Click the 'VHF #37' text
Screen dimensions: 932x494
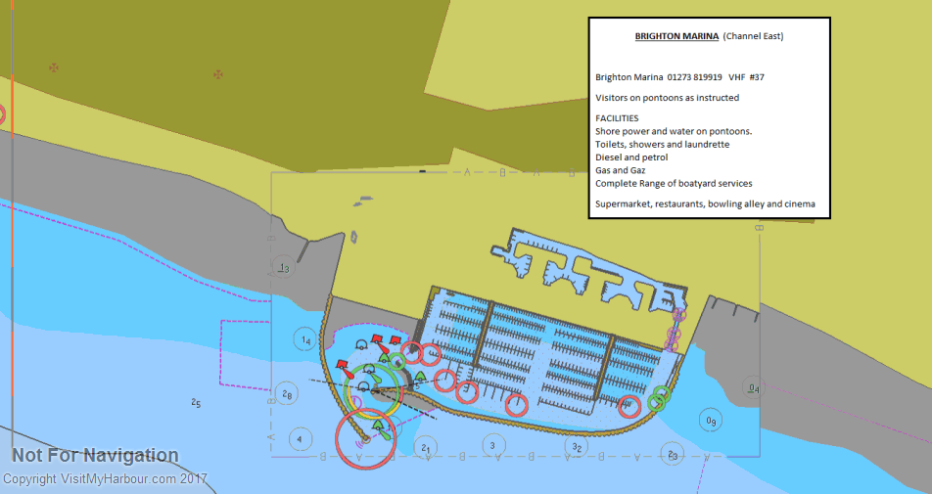[747, 77]
